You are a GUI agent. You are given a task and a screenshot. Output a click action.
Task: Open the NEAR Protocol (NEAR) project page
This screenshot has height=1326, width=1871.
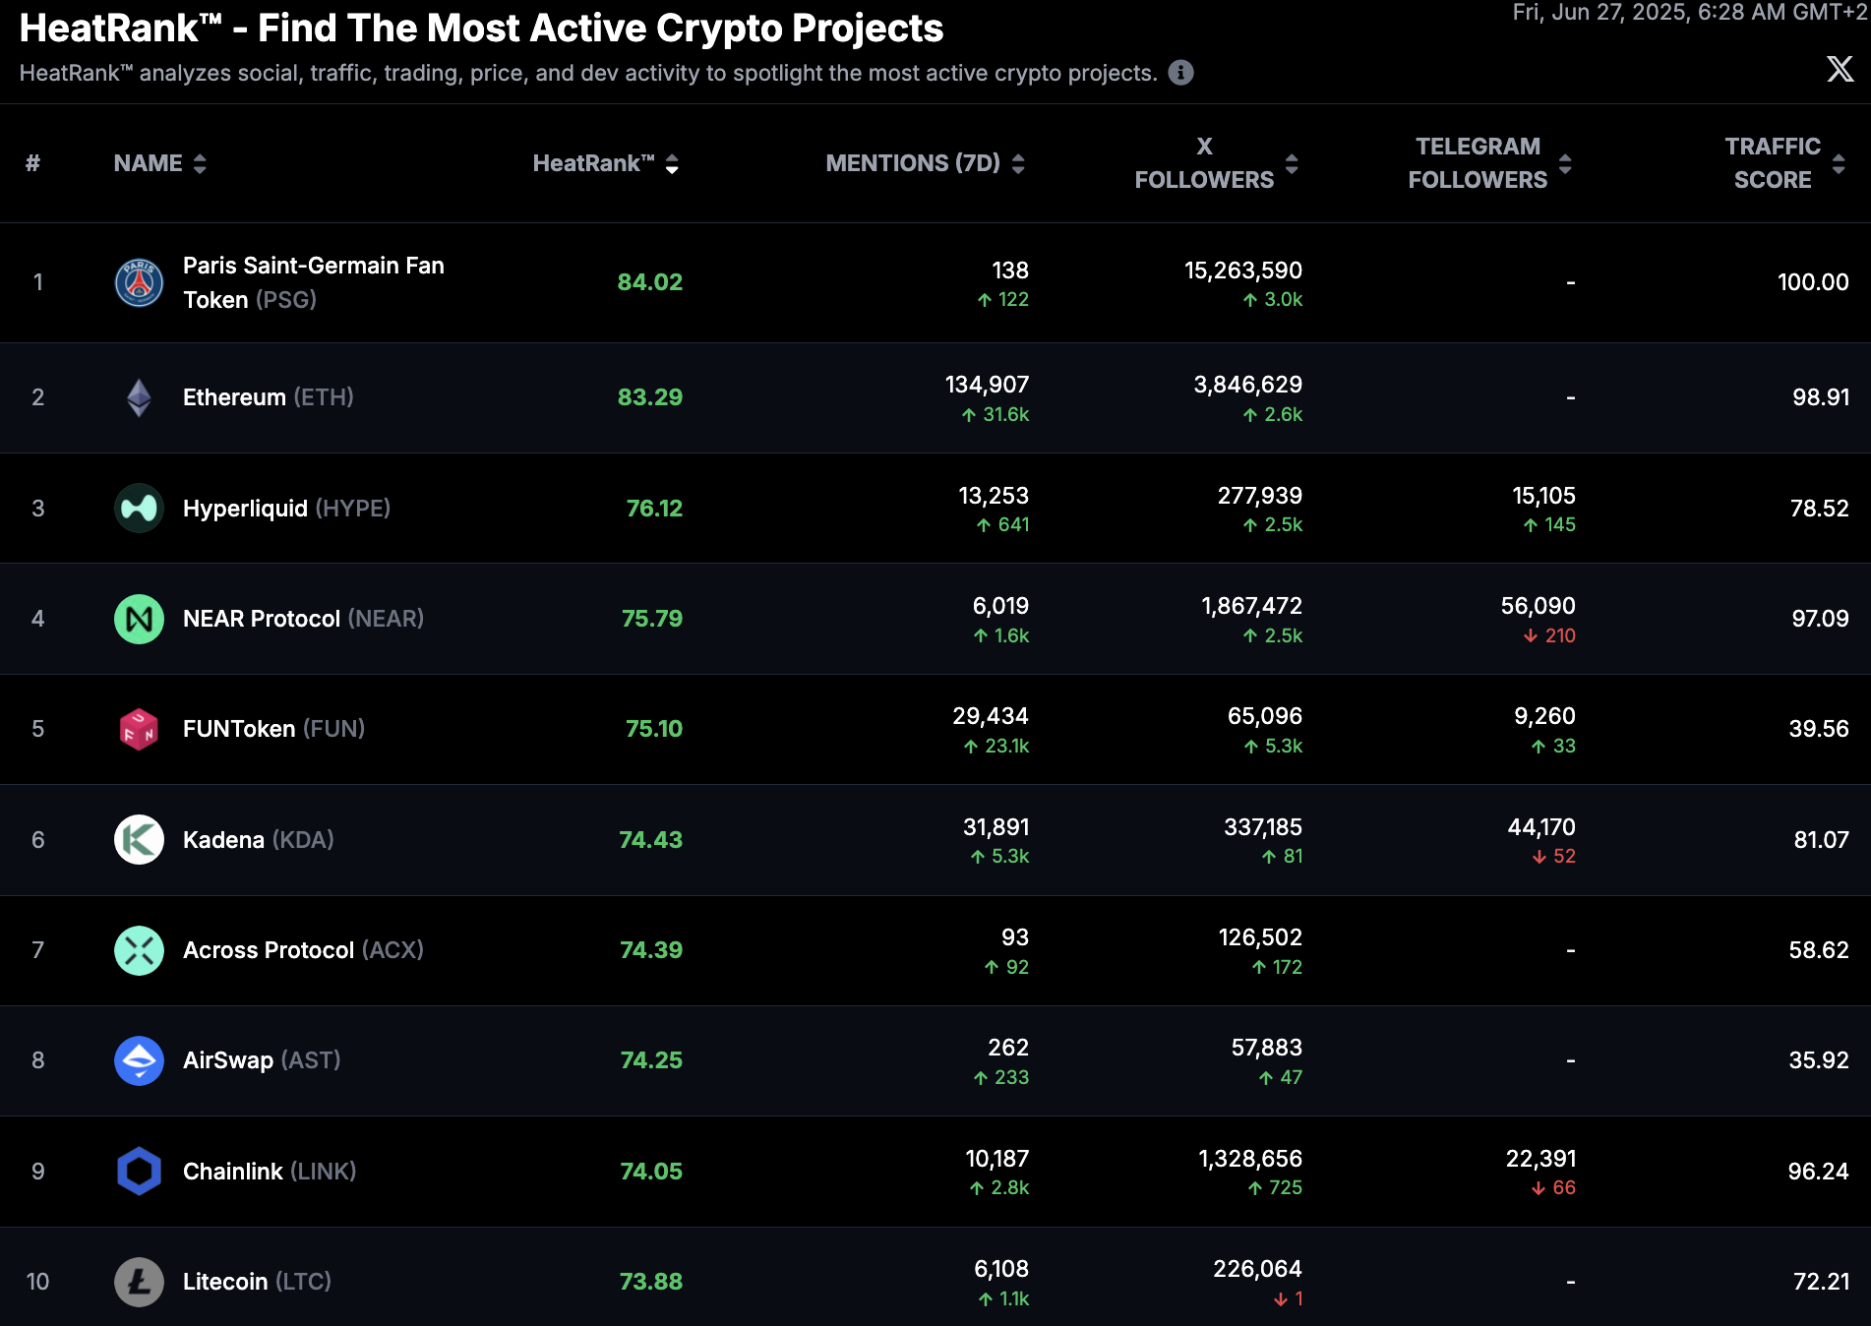click(x=303, y=619)
